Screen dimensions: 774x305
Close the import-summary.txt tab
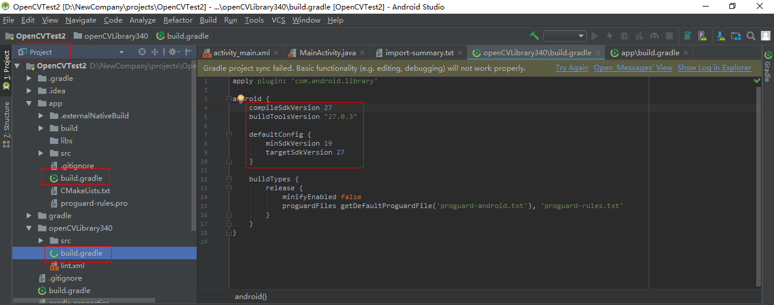460,52
